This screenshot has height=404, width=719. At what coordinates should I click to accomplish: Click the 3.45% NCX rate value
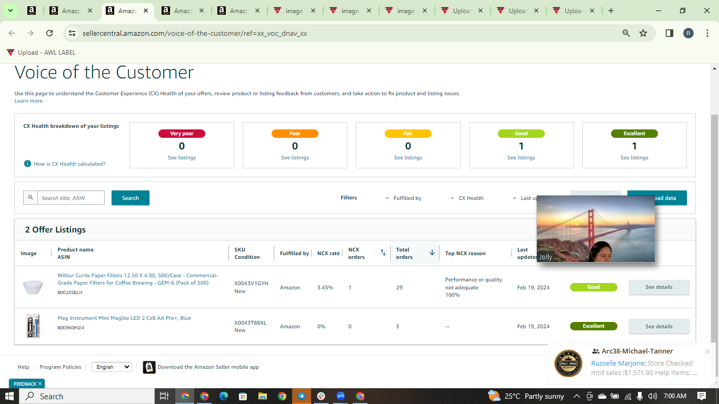(x=325, y=288)
